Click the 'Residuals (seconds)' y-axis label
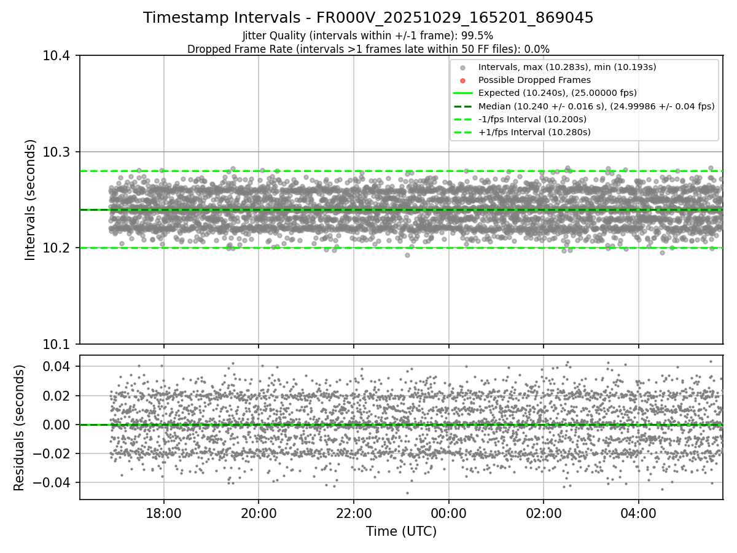 [x=19, y=428]
